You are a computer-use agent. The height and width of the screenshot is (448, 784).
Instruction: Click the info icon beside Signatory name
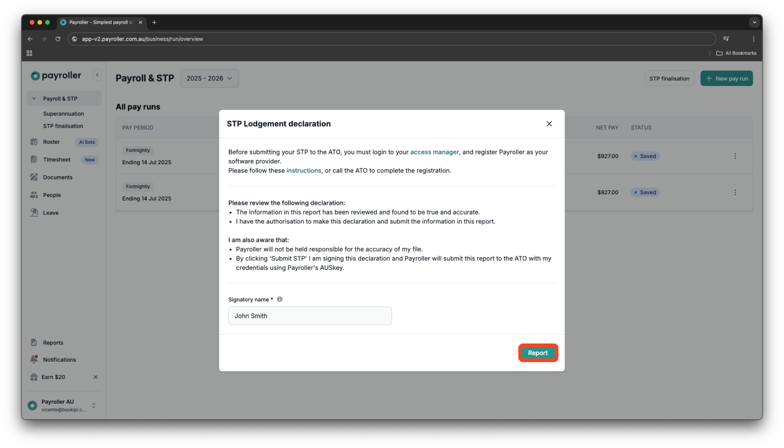(280, 299)
